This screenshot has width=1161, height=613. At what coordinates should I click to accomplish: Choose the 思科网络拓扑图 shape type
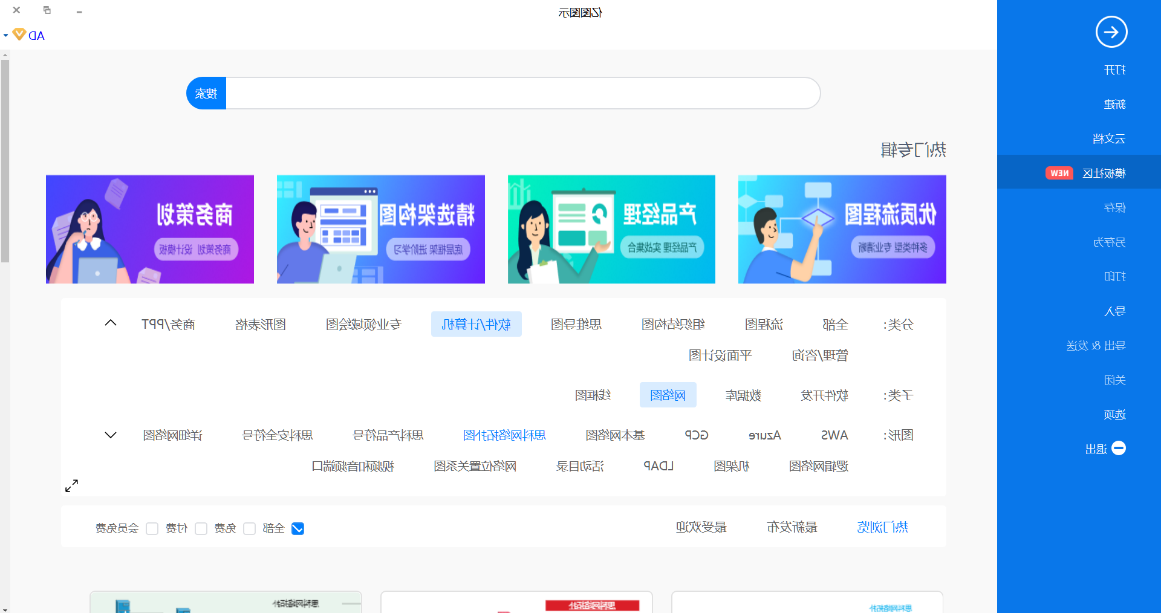(x=504, y=435)
